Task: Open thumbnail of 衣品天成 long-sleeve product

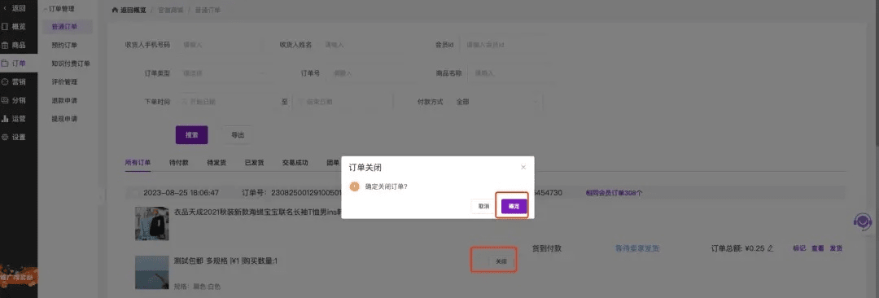Action: (x=152, y=223)
